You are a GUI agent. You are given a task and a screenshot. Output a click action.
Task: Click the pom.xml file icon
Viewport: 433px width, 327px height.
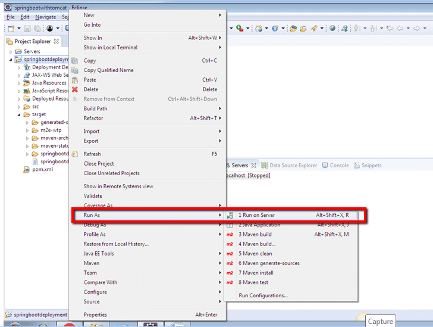[x=27, y=169]
